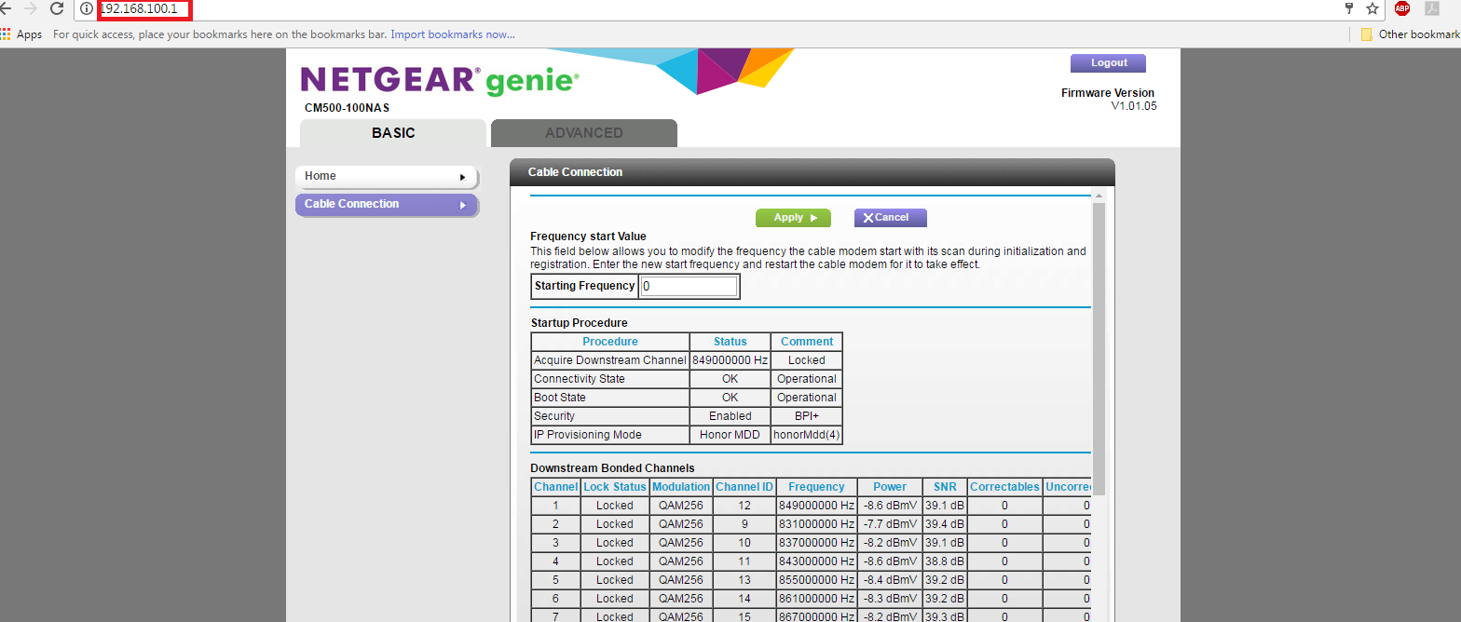1461x622 pixels.
Task: Open the Home menu item
Action: [x=387, y=177]
